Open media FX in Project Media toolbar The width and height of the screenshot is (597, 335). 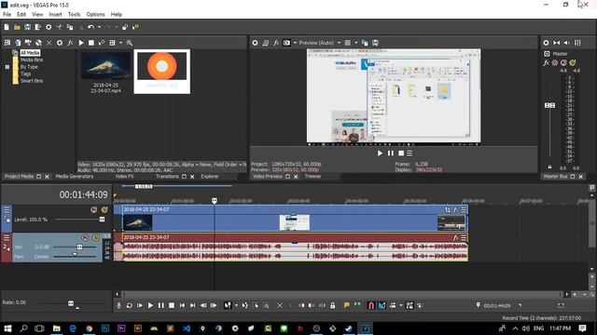point(70,43)
